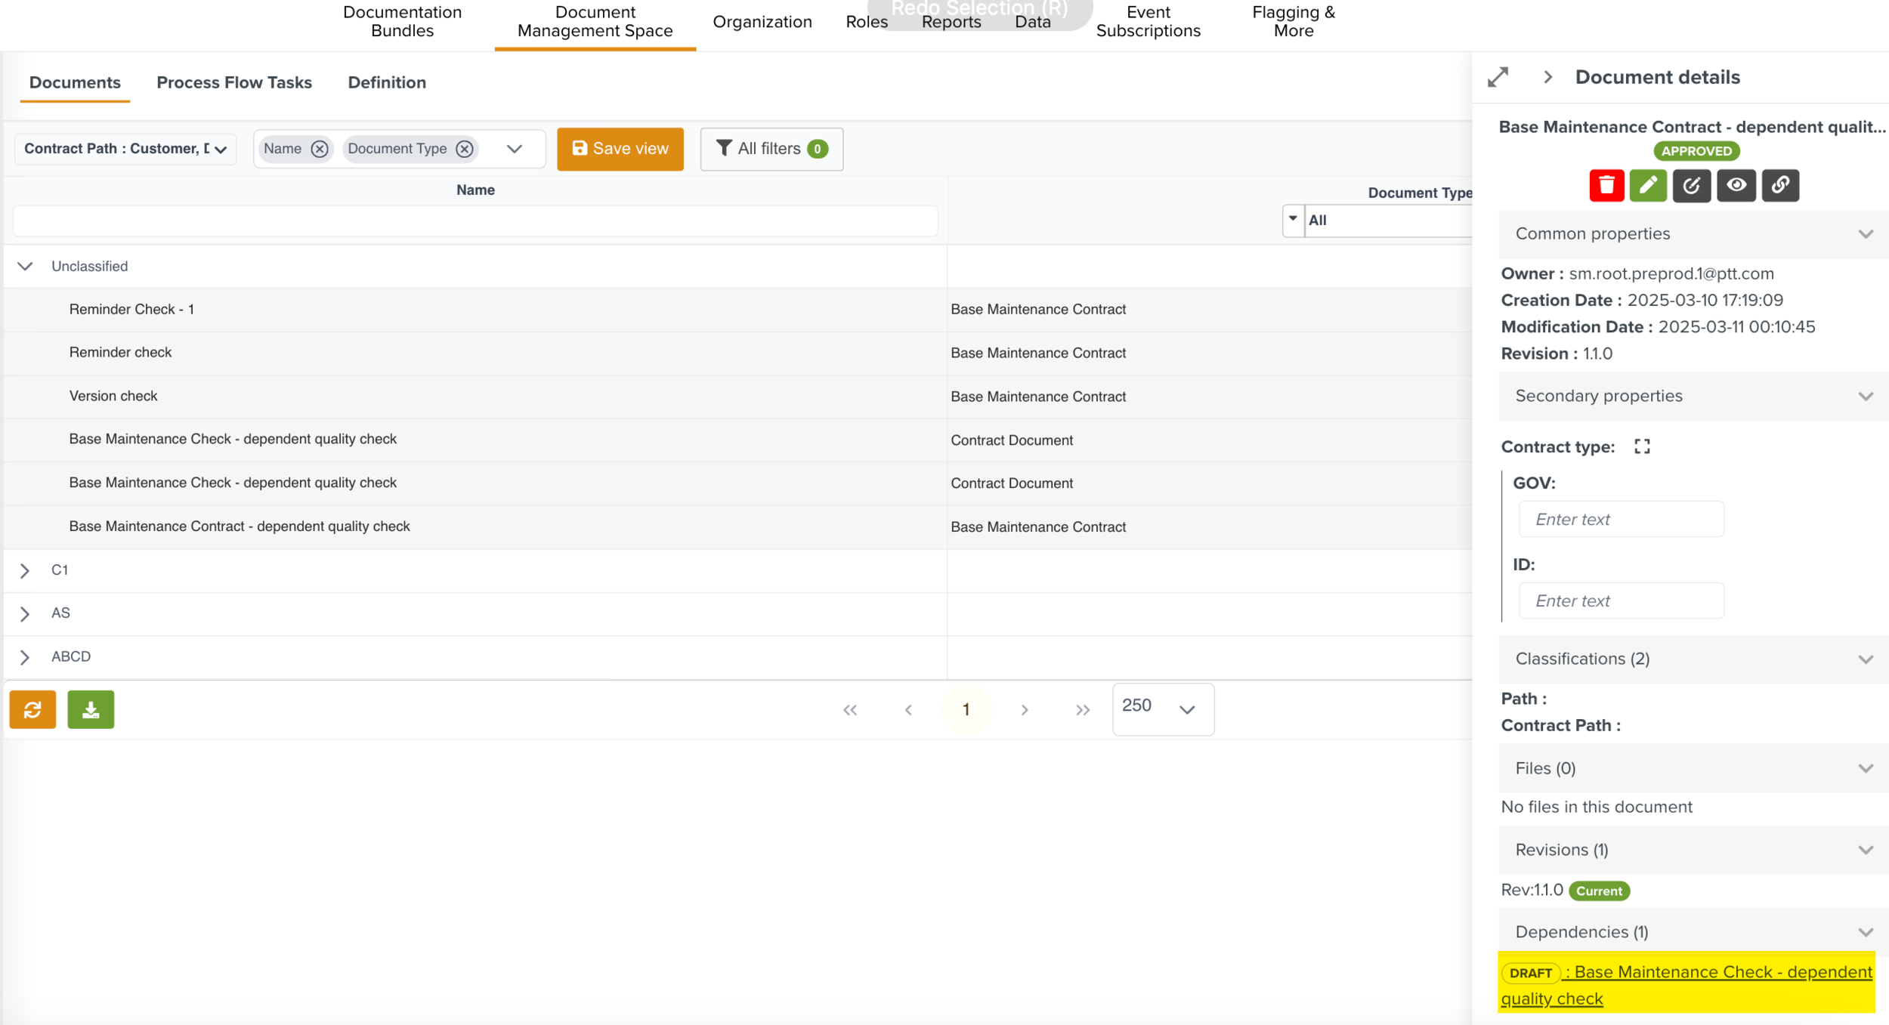
Task: Collapse the Unclassified group
Action: pos(25,266)
